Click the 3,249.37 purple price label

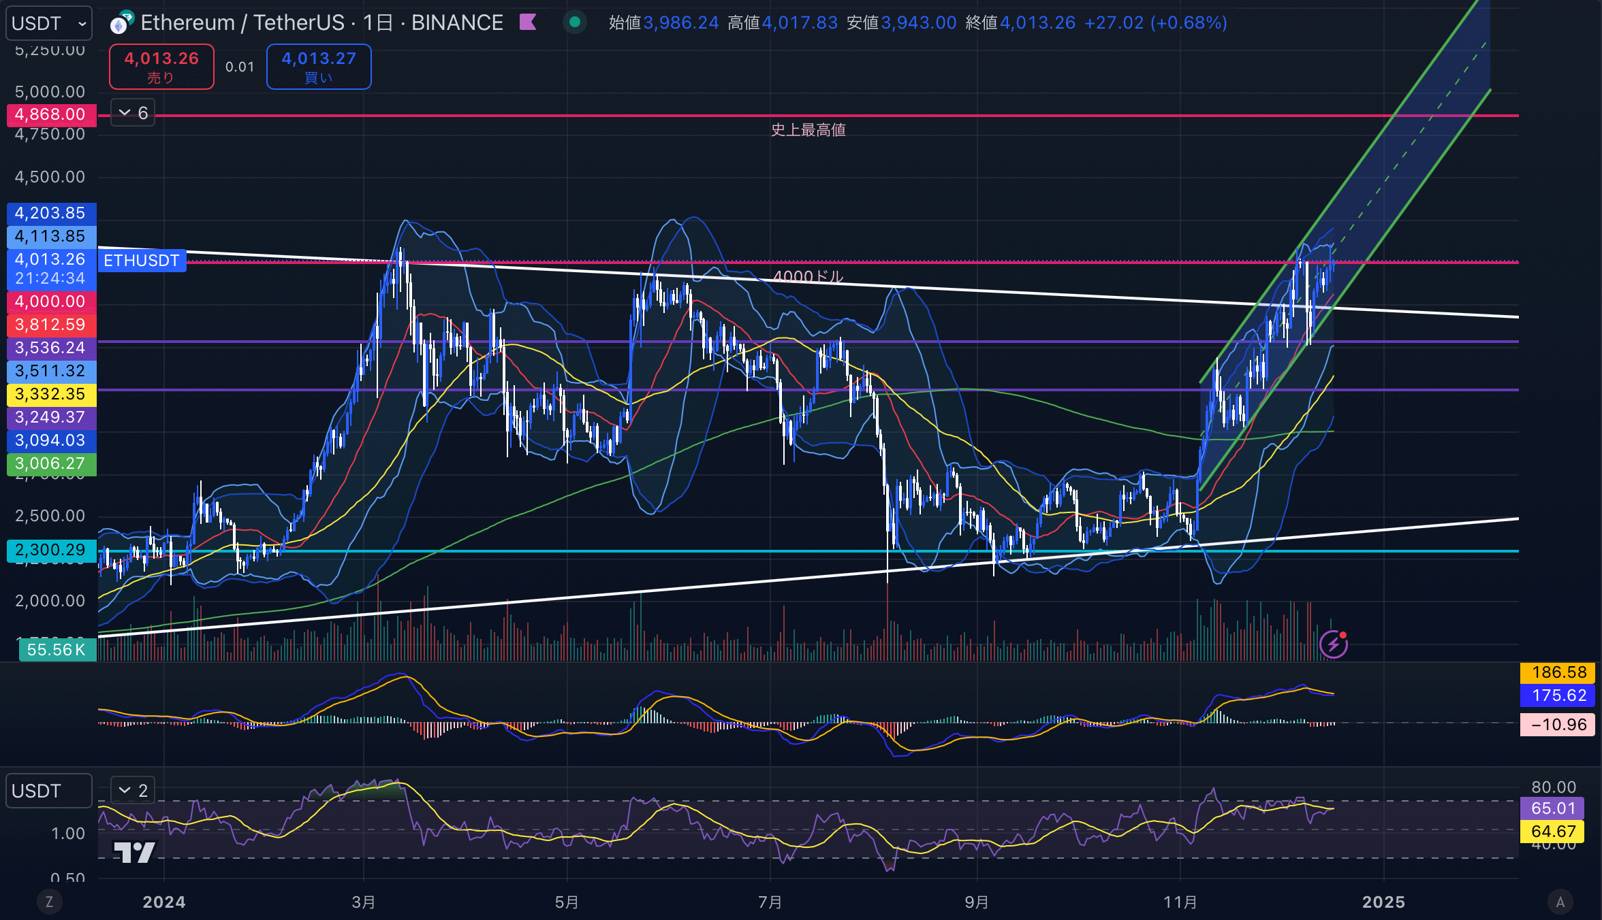coord(51,417)
